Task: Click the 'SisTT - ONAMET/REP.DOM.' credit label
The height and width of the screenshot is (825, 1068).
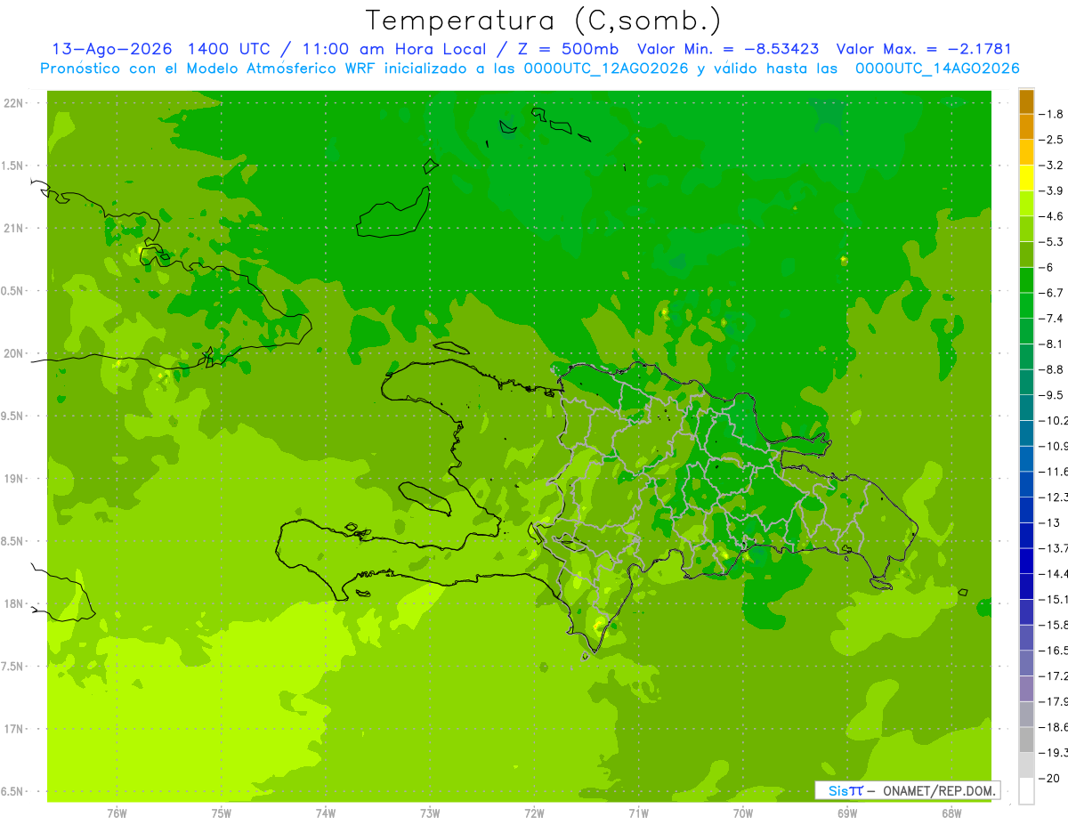Action: tap(907, 790)
